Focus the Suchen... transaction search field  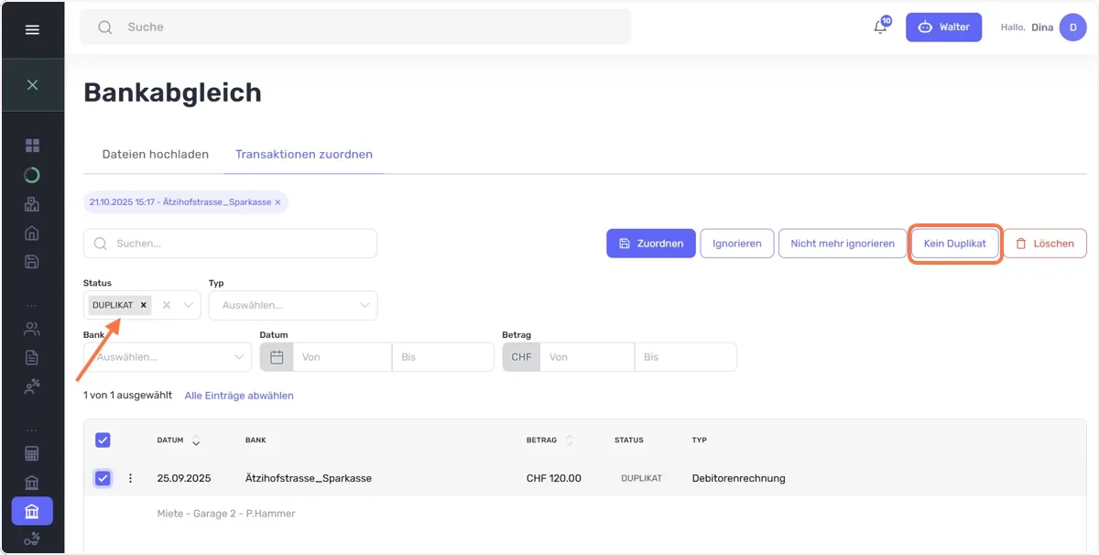230,244
